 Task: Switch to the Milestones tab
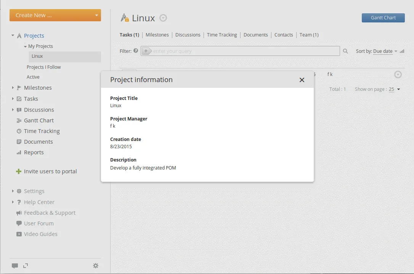tap(157, 35)
